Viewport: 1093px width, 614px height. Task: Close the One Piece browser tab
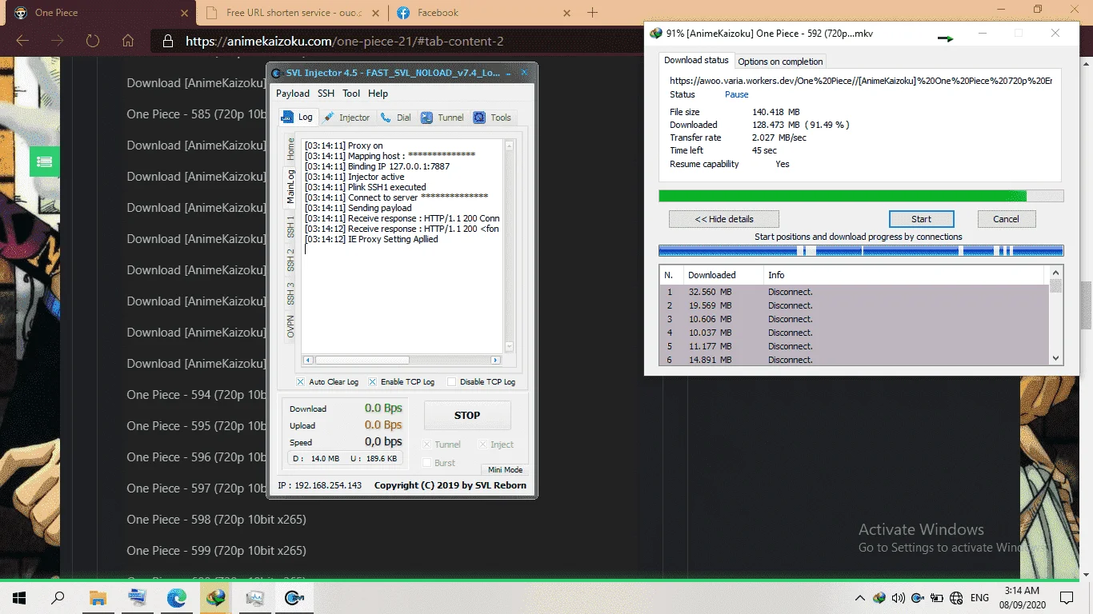pos(184,13)
